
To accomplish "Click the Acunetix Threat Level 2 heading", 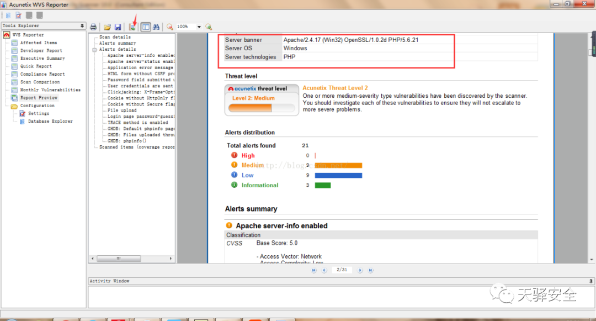I will pos(336,88).
